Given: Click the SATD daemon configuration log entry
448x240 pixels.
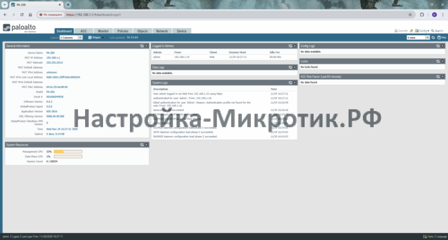Looking at the screenshot, I should (183, 132).
